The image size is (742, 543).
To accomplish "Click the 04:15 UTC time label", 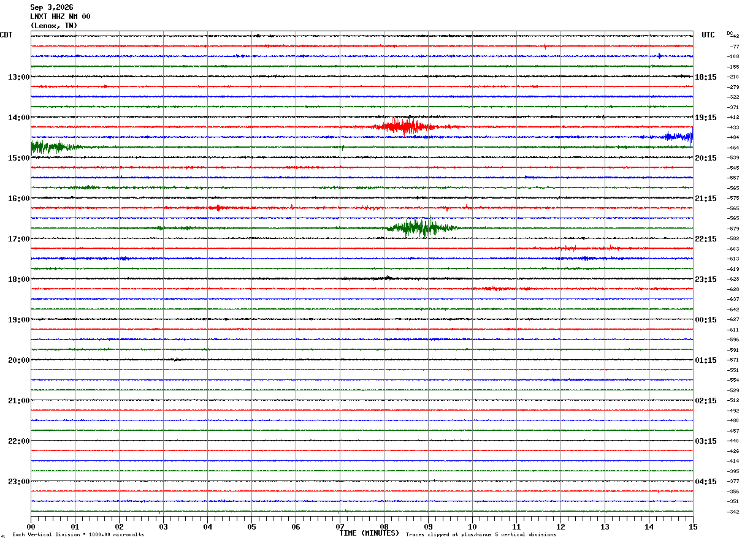I will pyautogui.click(x=705, y=482).
